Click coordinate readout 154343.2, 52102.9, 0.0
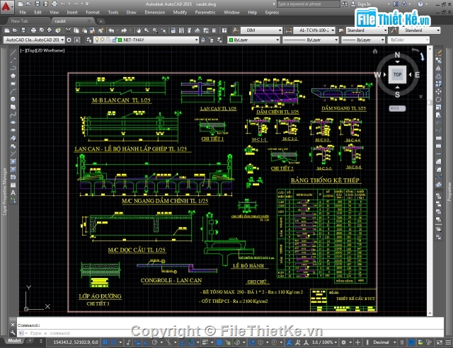This screenshot has width=453, height=348. click(76, 342)
